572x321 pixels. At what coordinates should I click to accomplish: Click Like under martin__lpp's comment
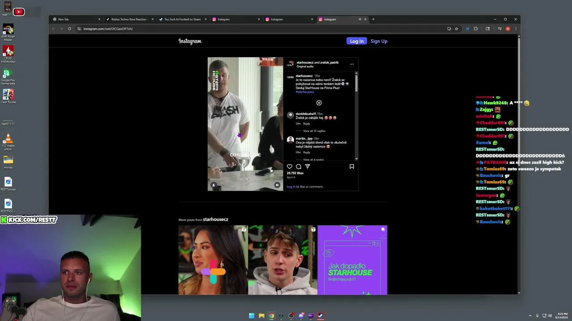point(298,152)
